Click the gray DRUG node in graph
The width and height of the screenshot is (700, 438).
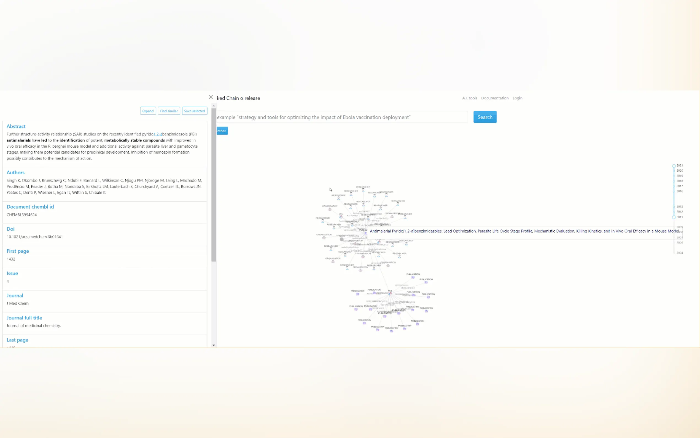point(342,239)
